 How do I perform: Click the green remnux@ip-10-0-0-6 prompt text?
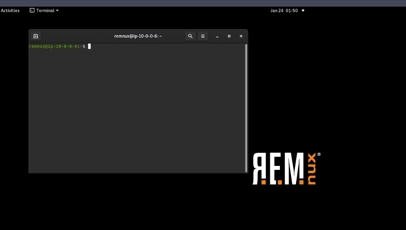coord(53,46)
